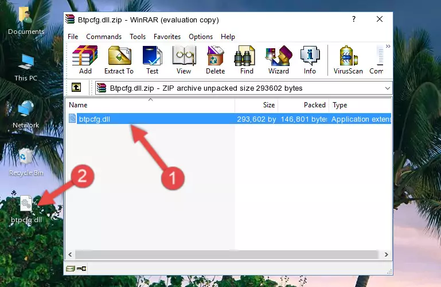Click the horizontal scrollbar right arrow
The image size is (441, 287).
point(387,255)
